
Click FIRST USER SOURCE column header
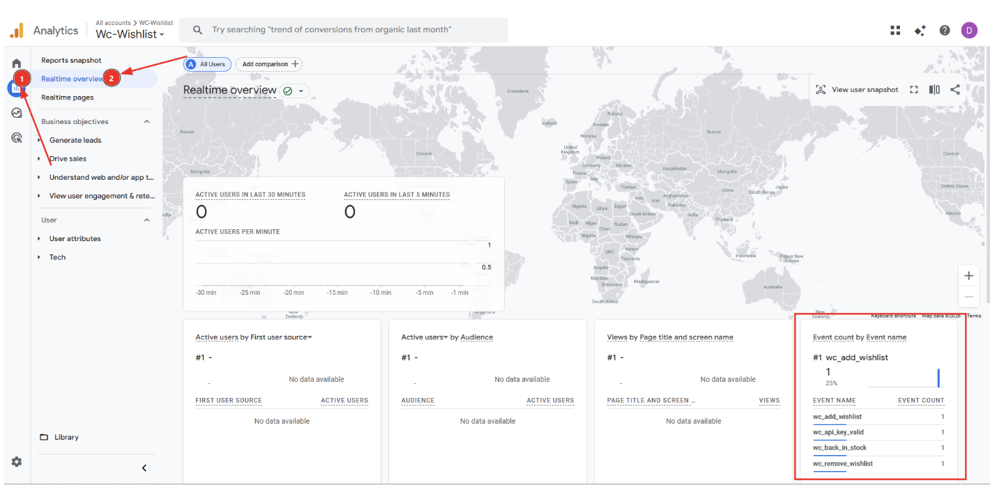(229, 401)
